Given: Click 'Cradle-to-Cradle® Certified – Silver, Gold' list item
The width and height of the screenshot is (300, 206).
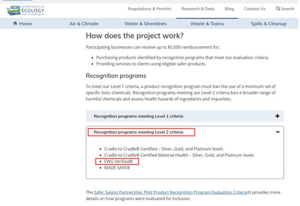Looking at the screenshot, I should 163,149.
